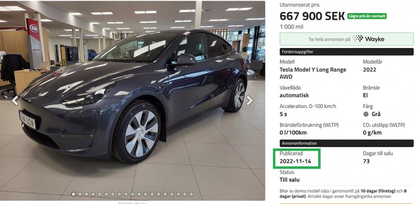Select the first carousel dot indicator
The height and width of the screenshot is (204, 417).
tap(73, 194)
